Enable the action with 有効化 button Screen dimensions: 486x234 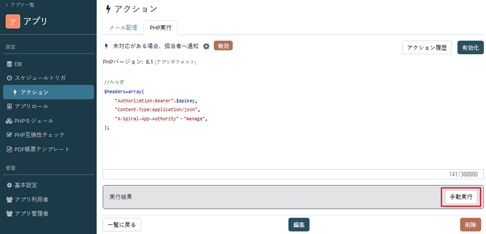470,47
